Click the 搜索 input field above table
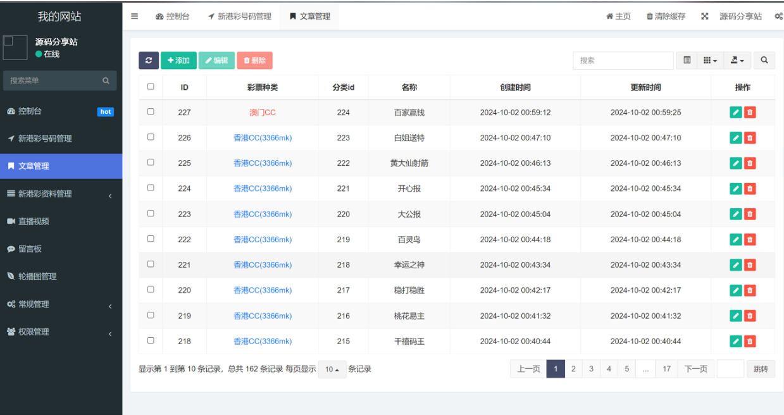 623,61
